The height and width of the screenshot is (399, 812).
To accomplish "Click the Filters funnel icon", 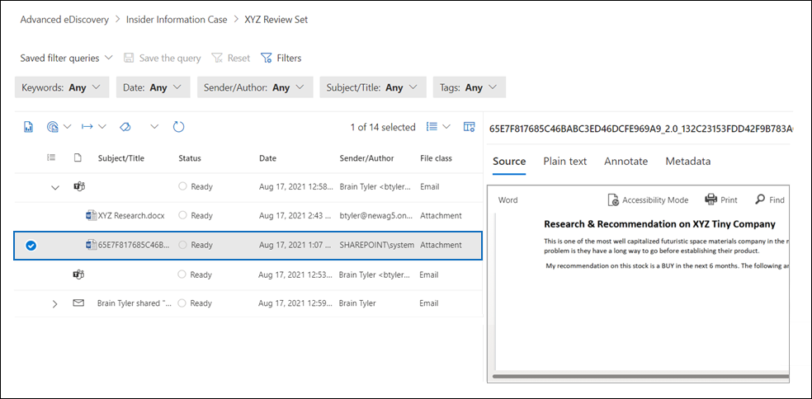I will click(267, 58).
